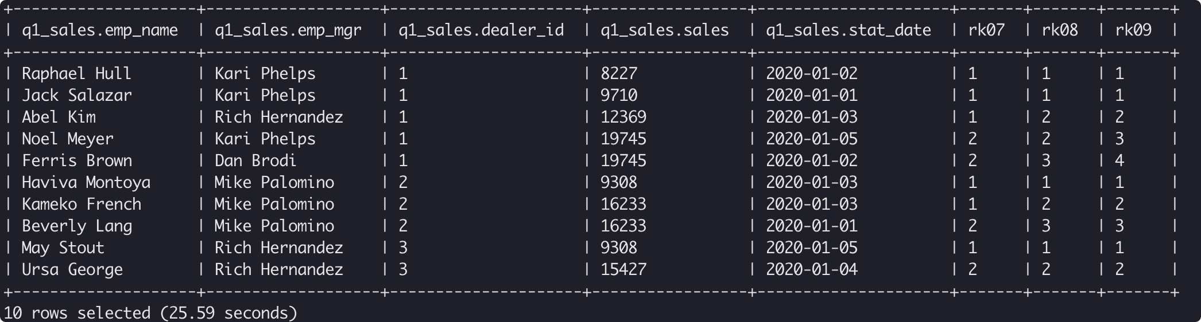Click the sales value 15427
Viewport: 1201px width, 322px height.
[623, 270]
